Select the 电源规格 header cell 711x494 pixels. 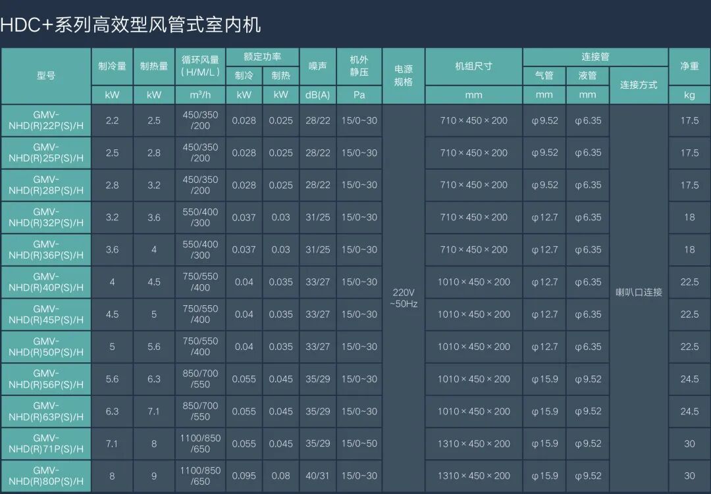click(403, 75)
